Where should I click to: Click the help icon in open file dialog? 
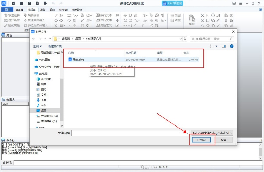pyautogui.click(x=232, y=46)
